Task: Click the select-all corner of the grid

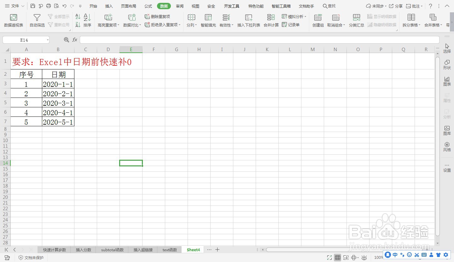Action: [x=6, y=50]
